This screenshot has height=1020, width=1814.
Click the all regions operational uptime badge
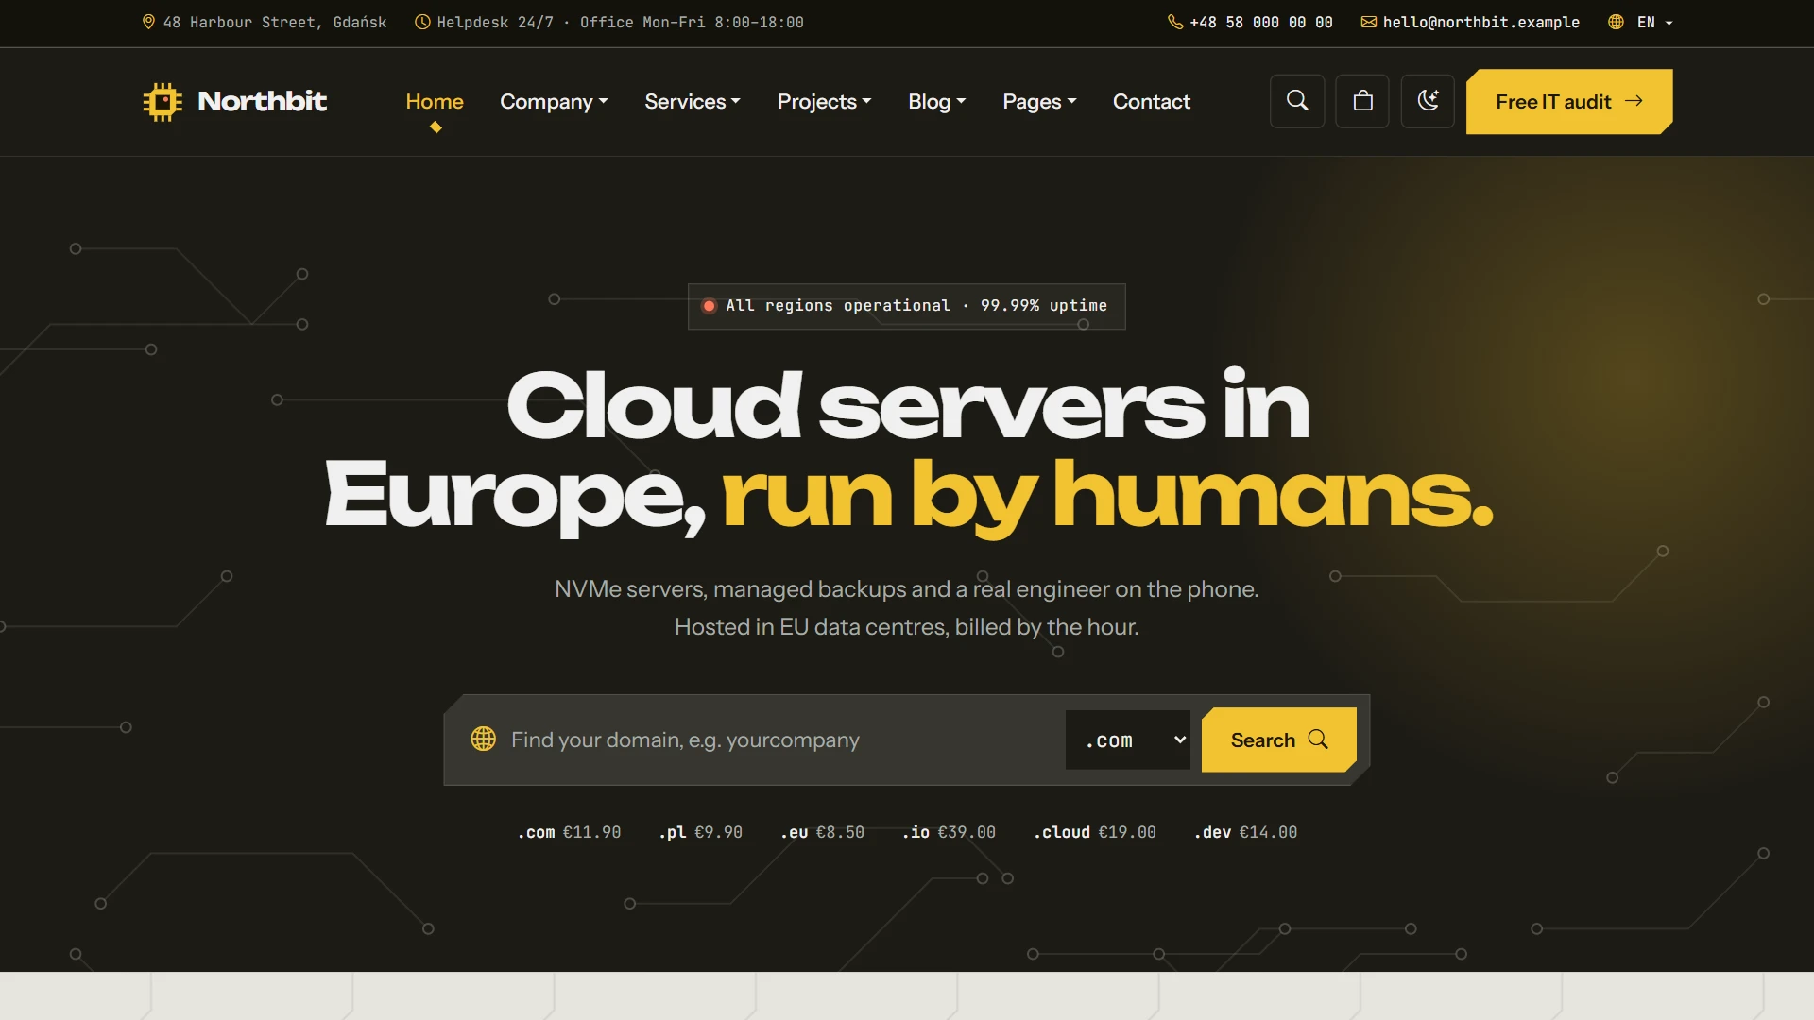(x=907, y=306)
